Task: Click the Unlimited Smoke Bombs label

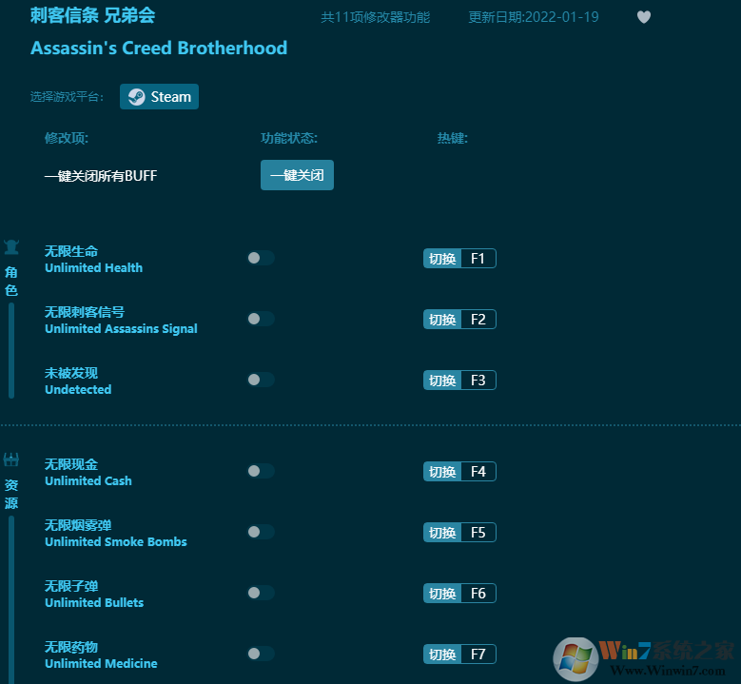Action: (x=116, y=541)
